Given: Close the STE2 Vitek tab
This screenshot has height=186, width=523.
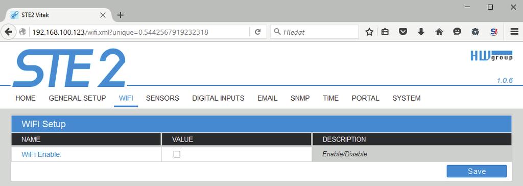Looking at the screenshot, I should coord(103,15).
